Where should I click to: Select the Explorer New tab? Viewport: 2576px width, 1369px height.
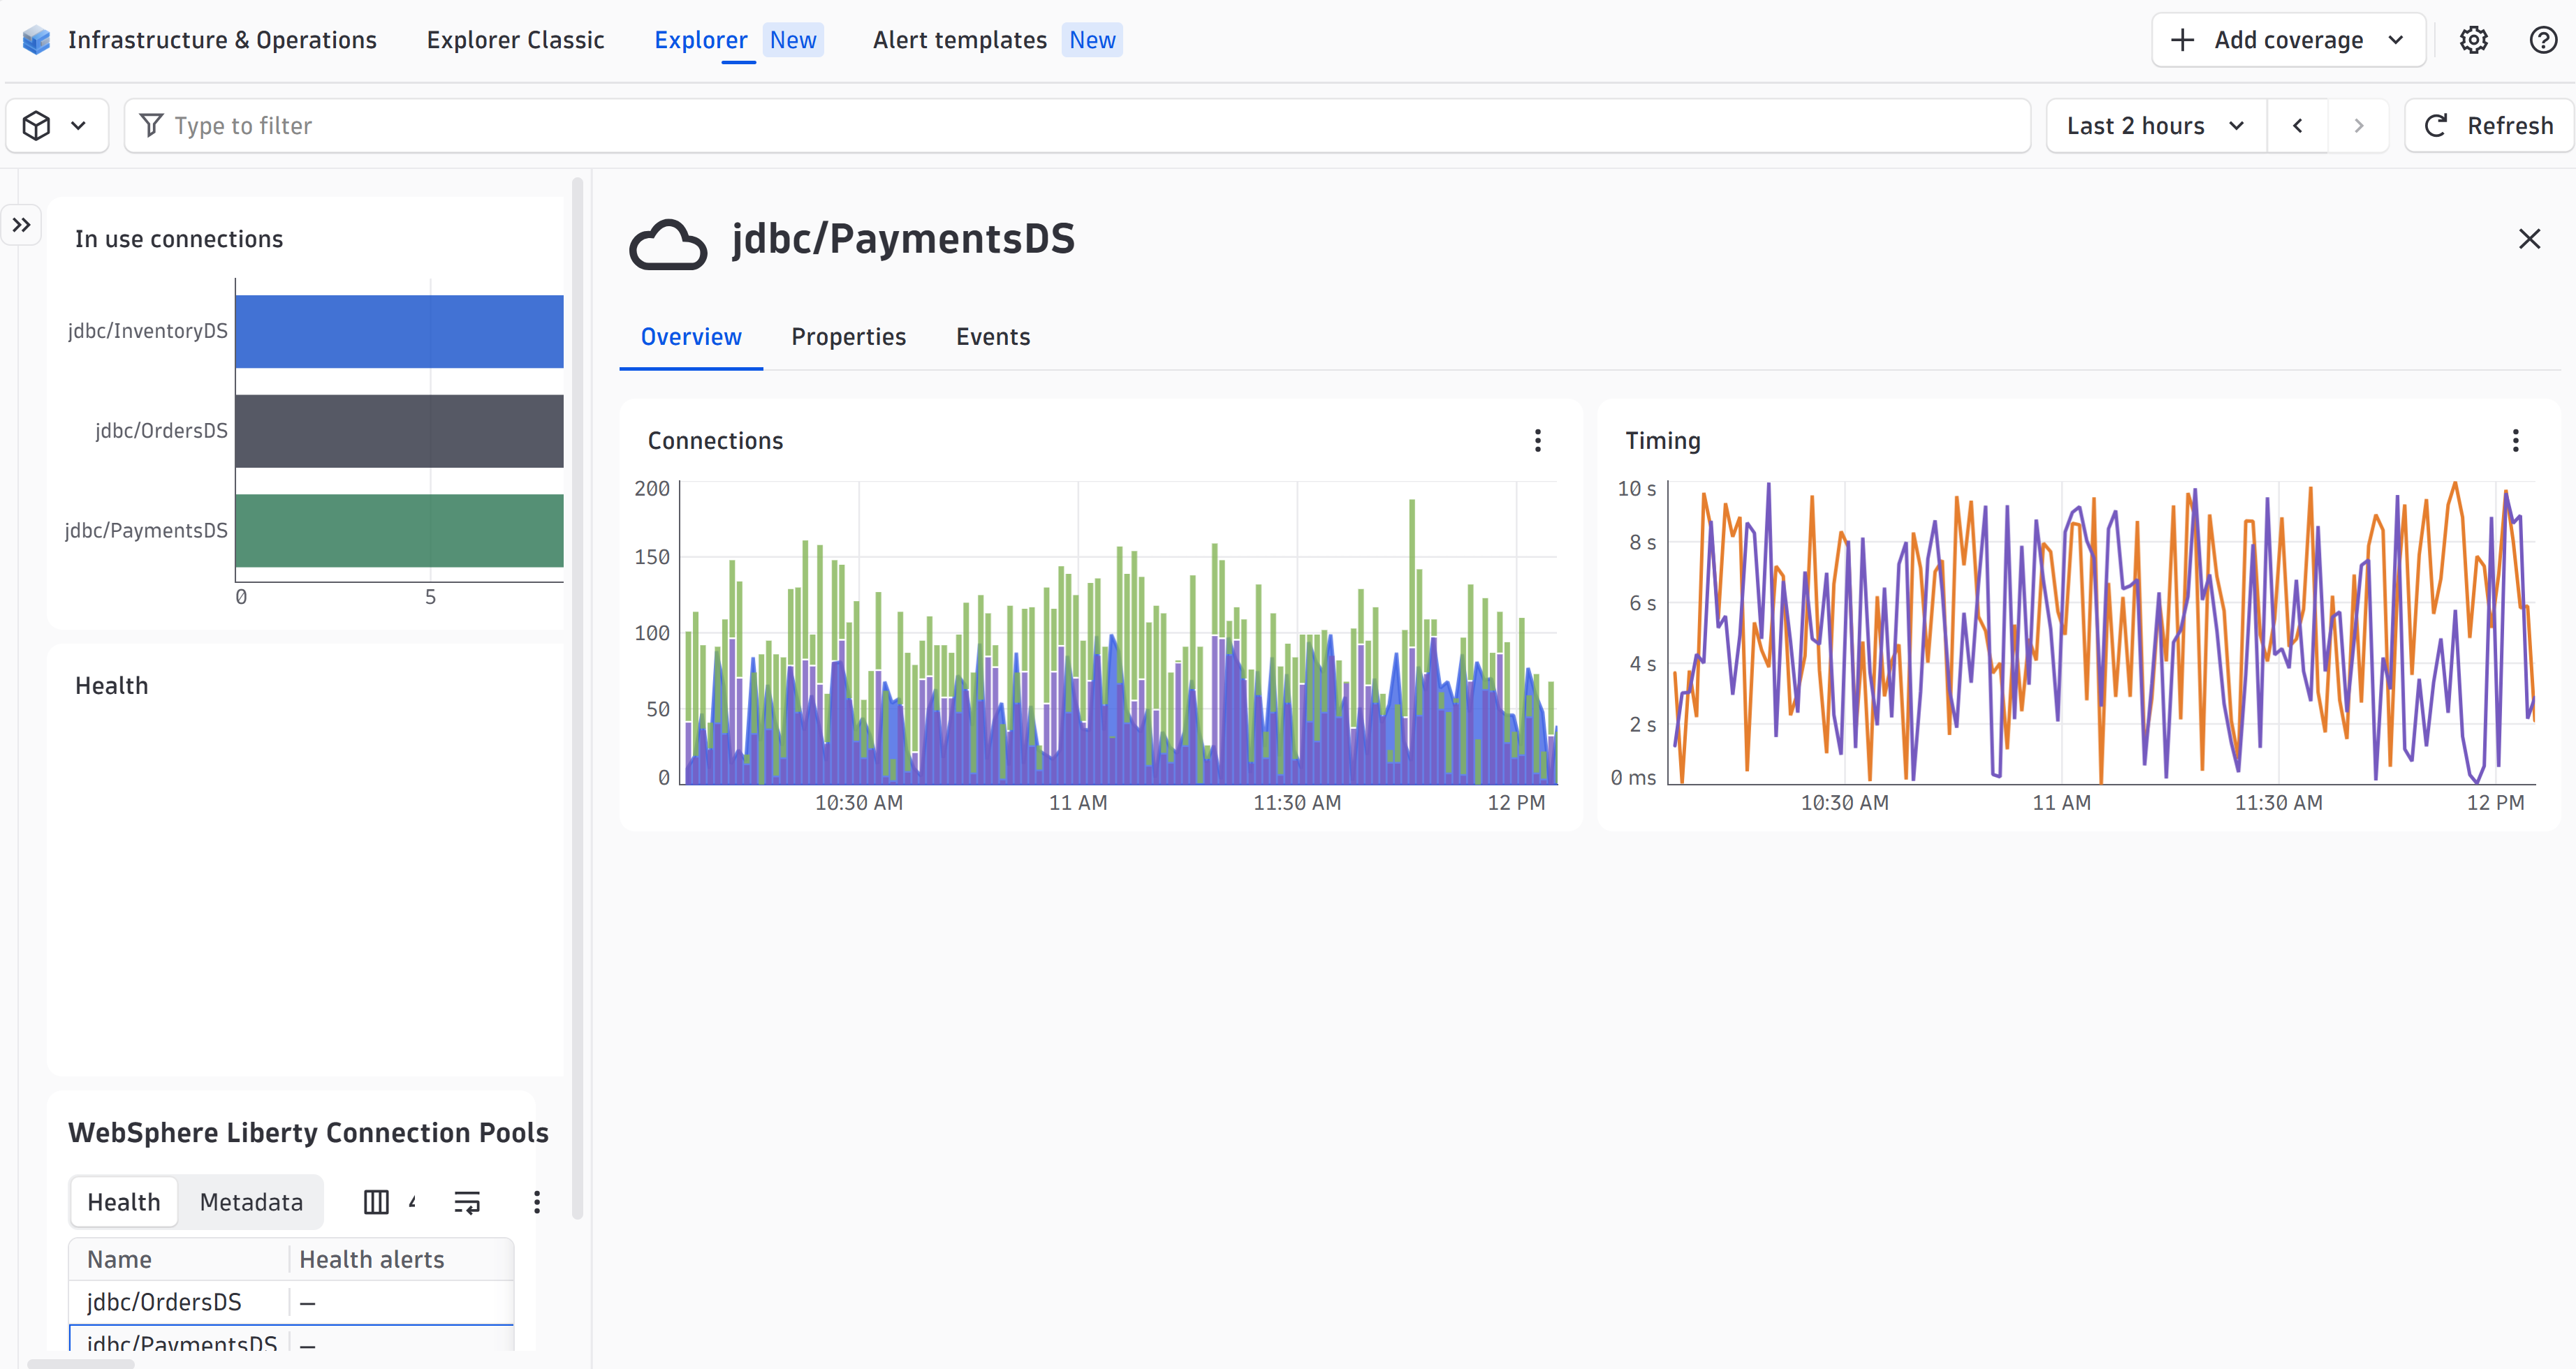point(738,40)
